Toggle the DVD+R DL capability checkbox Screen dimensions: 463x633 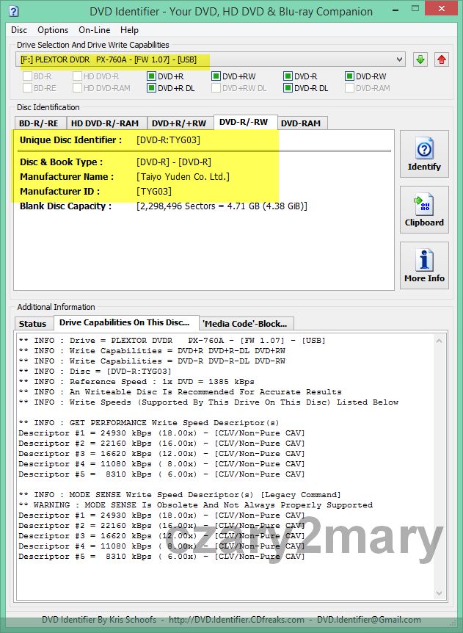tap(151, 88)
